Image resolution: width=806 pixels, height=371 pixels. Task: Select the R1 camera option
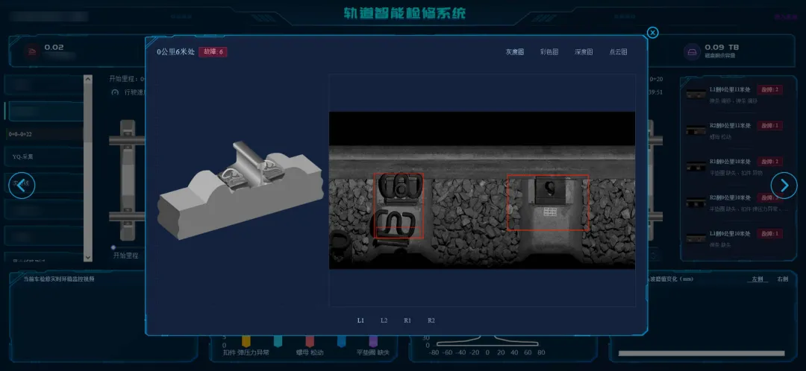pyautogui.click(x=407, y=320)
